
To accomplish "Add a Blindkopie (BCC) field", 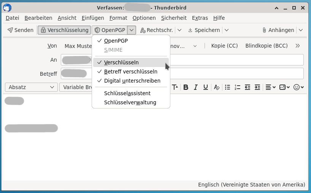I will click(267, 46).
